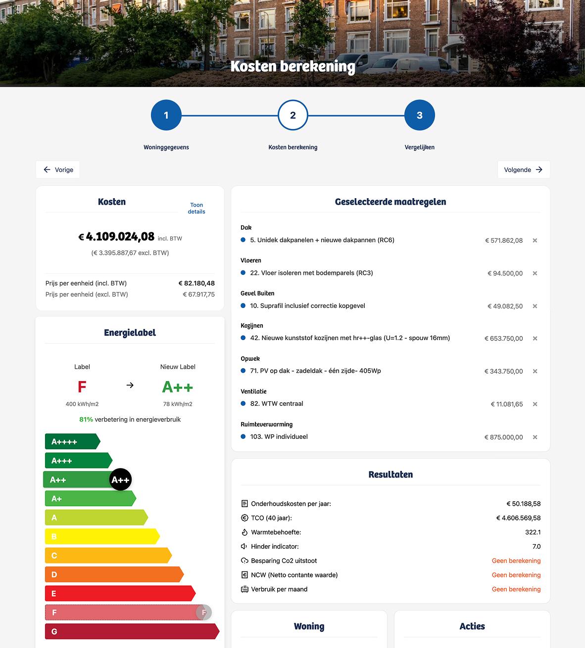Open Geen berekening for Besparing Co2 uitstoot
The image size is (585, 648).
(x=516, y=561)
